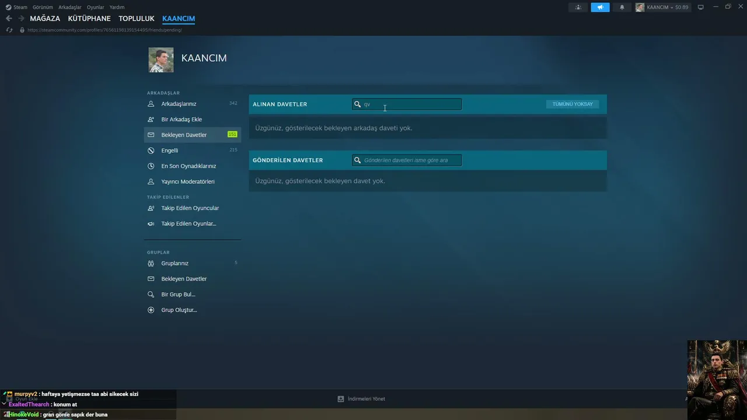Open notifications bell icon
747x420 pixels.
coord(622,7)
